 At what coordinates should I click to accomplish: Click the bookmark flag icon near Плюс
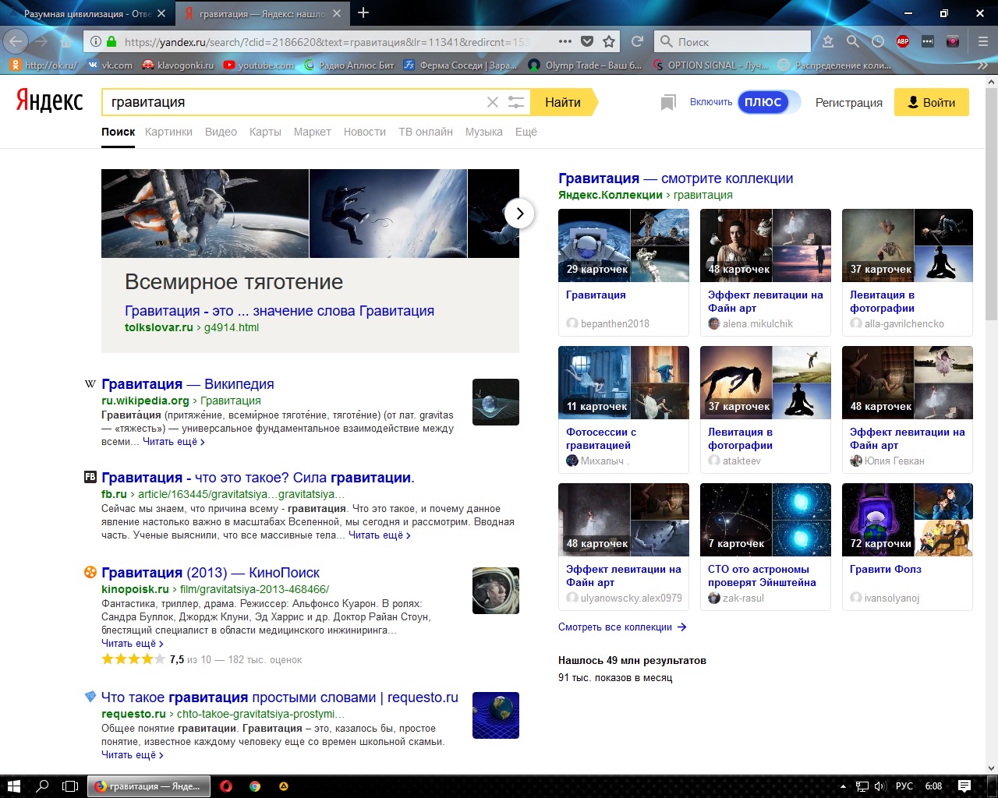[x=668, y=103]
